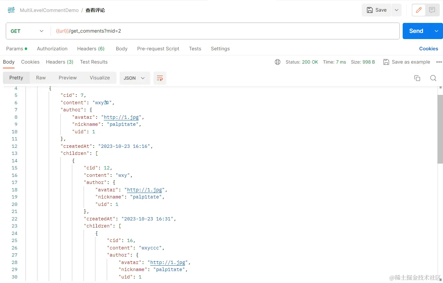Toggle line wrap icon in response toolbar
The width and height of the screenshot is (443, 283).
pos(160,78)
